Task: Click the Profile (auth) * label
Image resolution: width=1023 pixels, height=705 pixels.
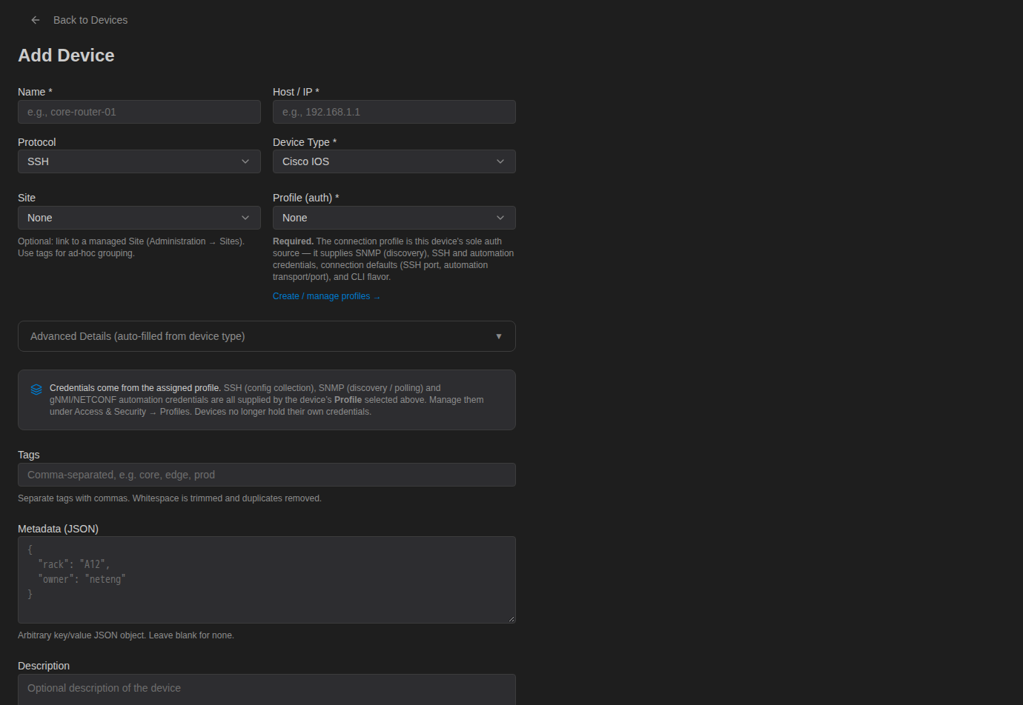Action: [306, 198]
